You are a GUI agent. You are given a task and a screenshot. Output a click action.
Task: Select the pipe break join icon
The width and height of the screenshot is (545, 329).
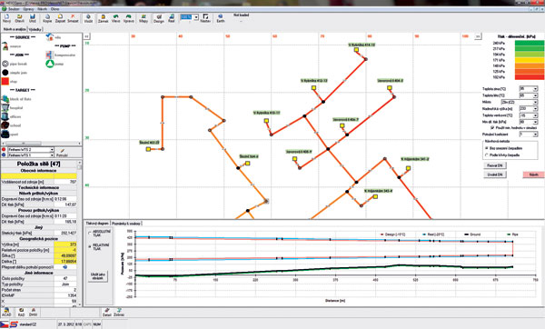point(5,64)
